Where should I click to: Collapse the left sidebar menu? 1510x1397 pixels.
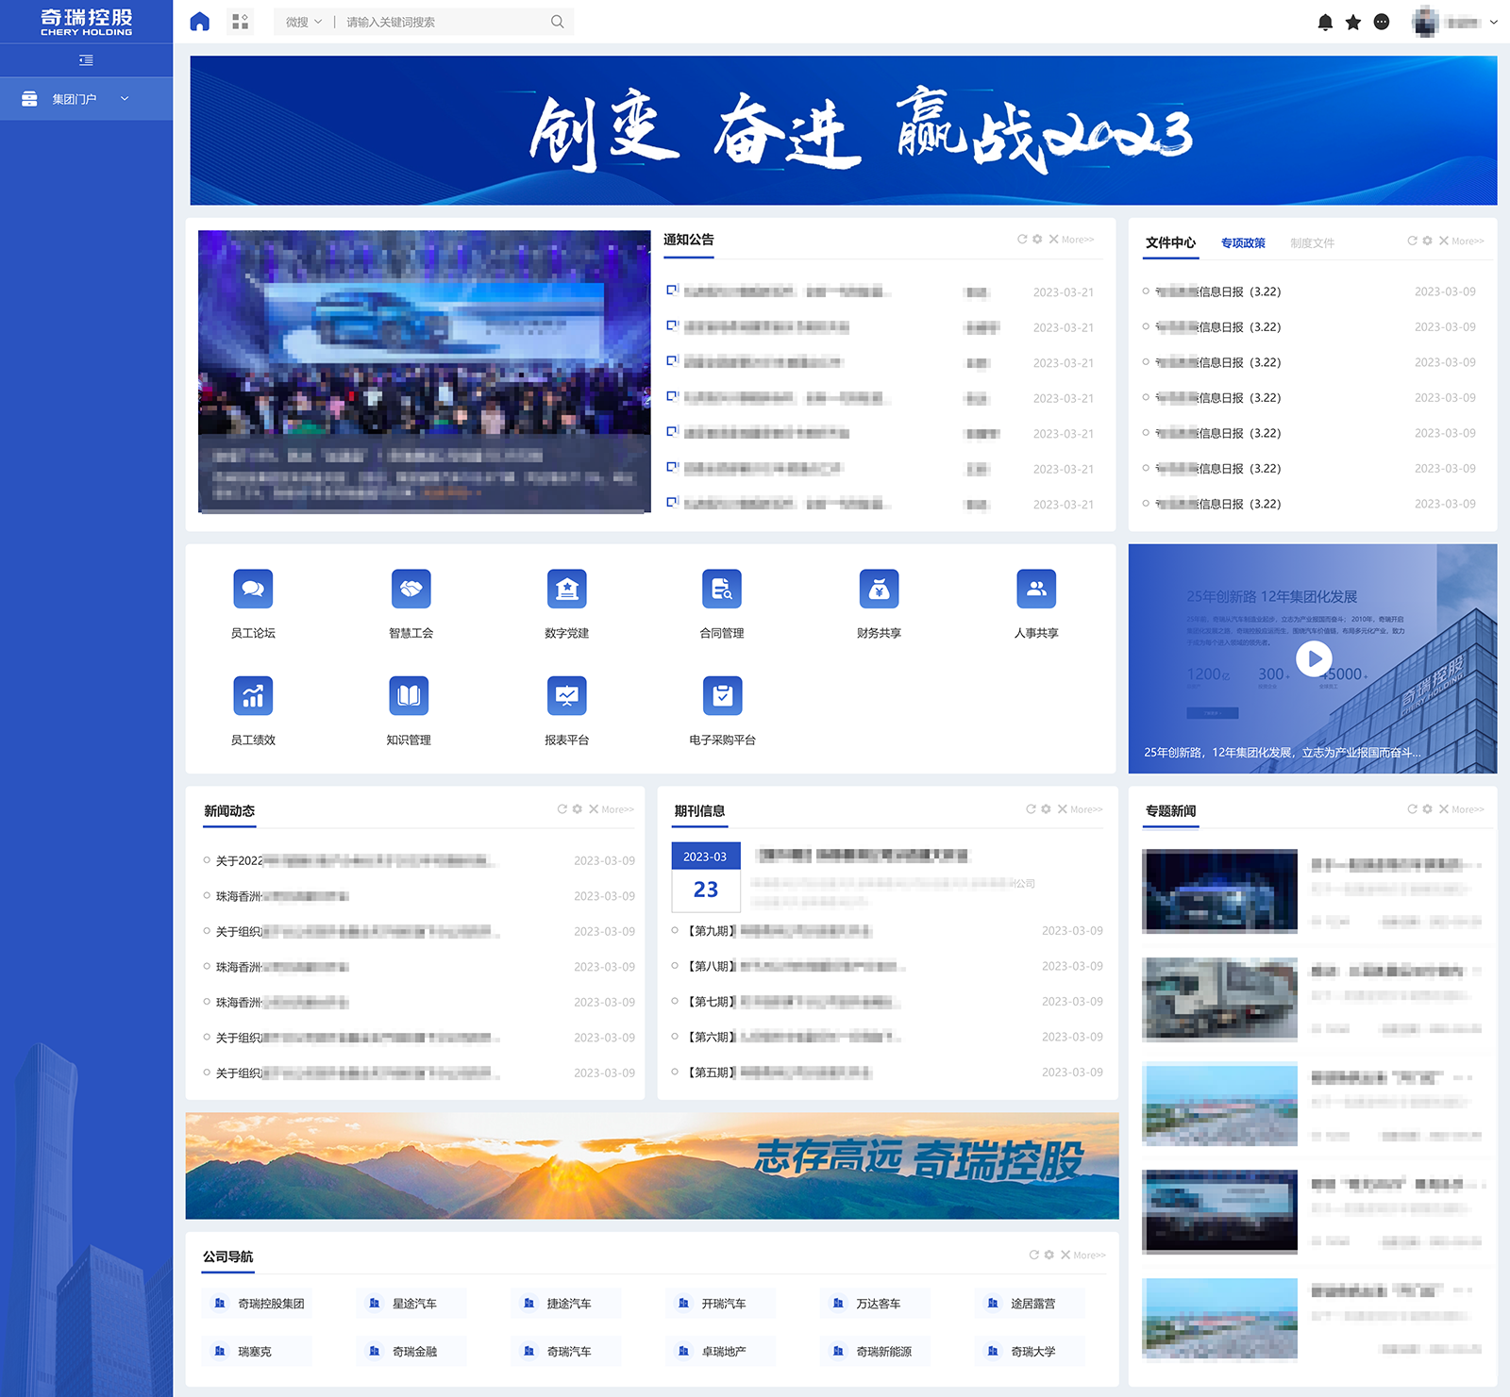[86, 60]
